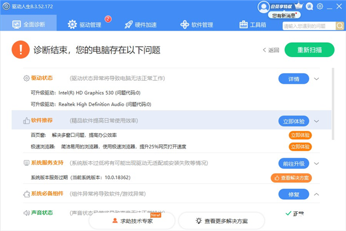
Task: Click the search magnifier button
Action: (x=340, y=26)
